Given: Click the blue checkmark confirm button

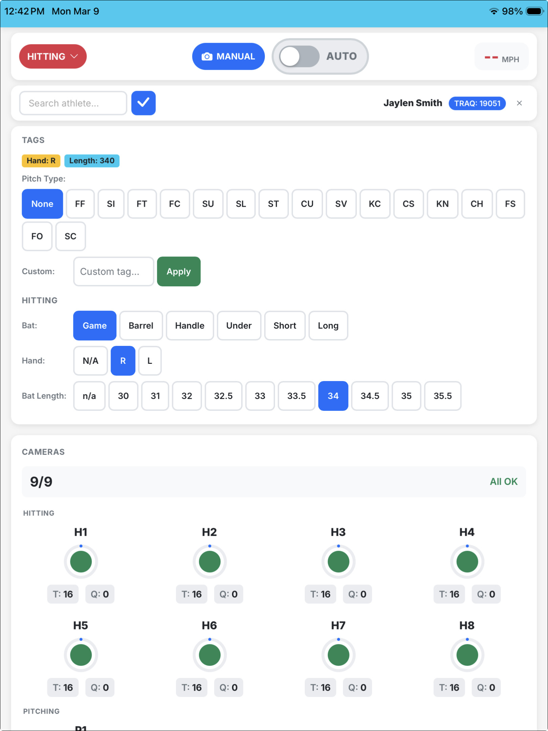Looking at the screenshot, I should point(143,103).
